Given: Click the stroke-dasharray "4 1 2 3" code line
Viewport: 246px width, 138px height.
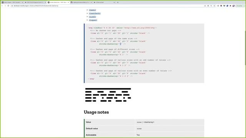Looking at the screenshot, I should [x=116, y=76].
